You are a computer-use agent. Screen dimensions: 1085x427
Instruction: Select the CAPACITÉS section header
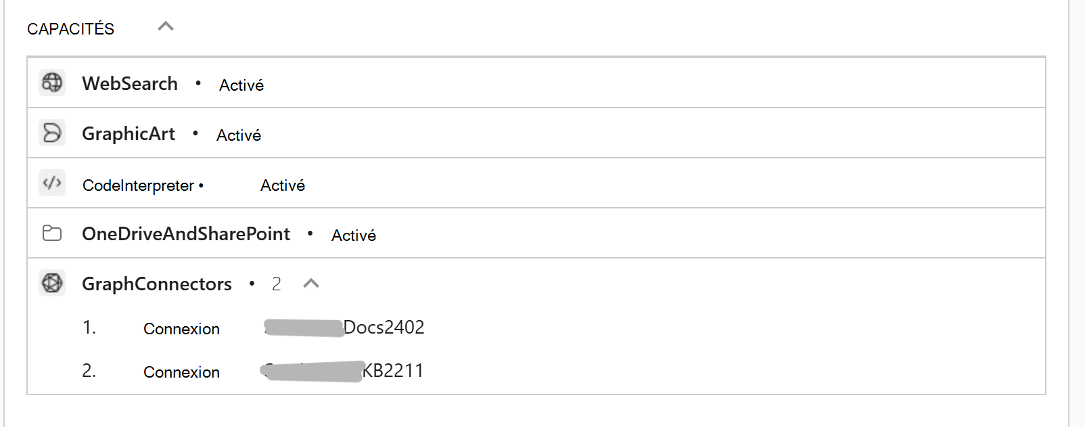[70, 28]
